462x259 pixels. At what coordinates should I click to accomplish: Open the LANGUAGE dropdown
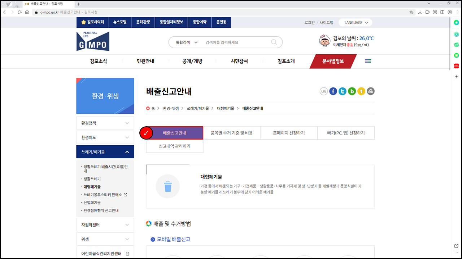(x=356, y=23)
